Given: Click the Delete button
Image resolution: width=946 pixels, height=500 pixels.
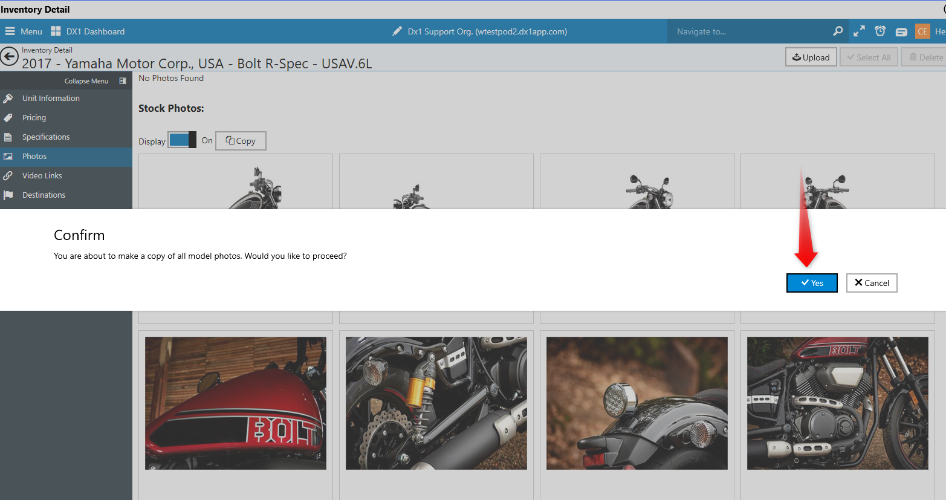Looking at the screenshot, I should pyautogui.click(x=925, y=57).
